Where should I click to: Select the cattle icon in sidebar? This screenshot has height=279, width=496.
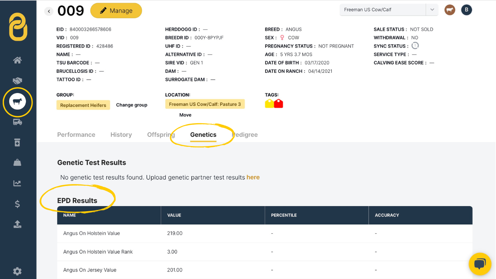[x=17, y=102]
